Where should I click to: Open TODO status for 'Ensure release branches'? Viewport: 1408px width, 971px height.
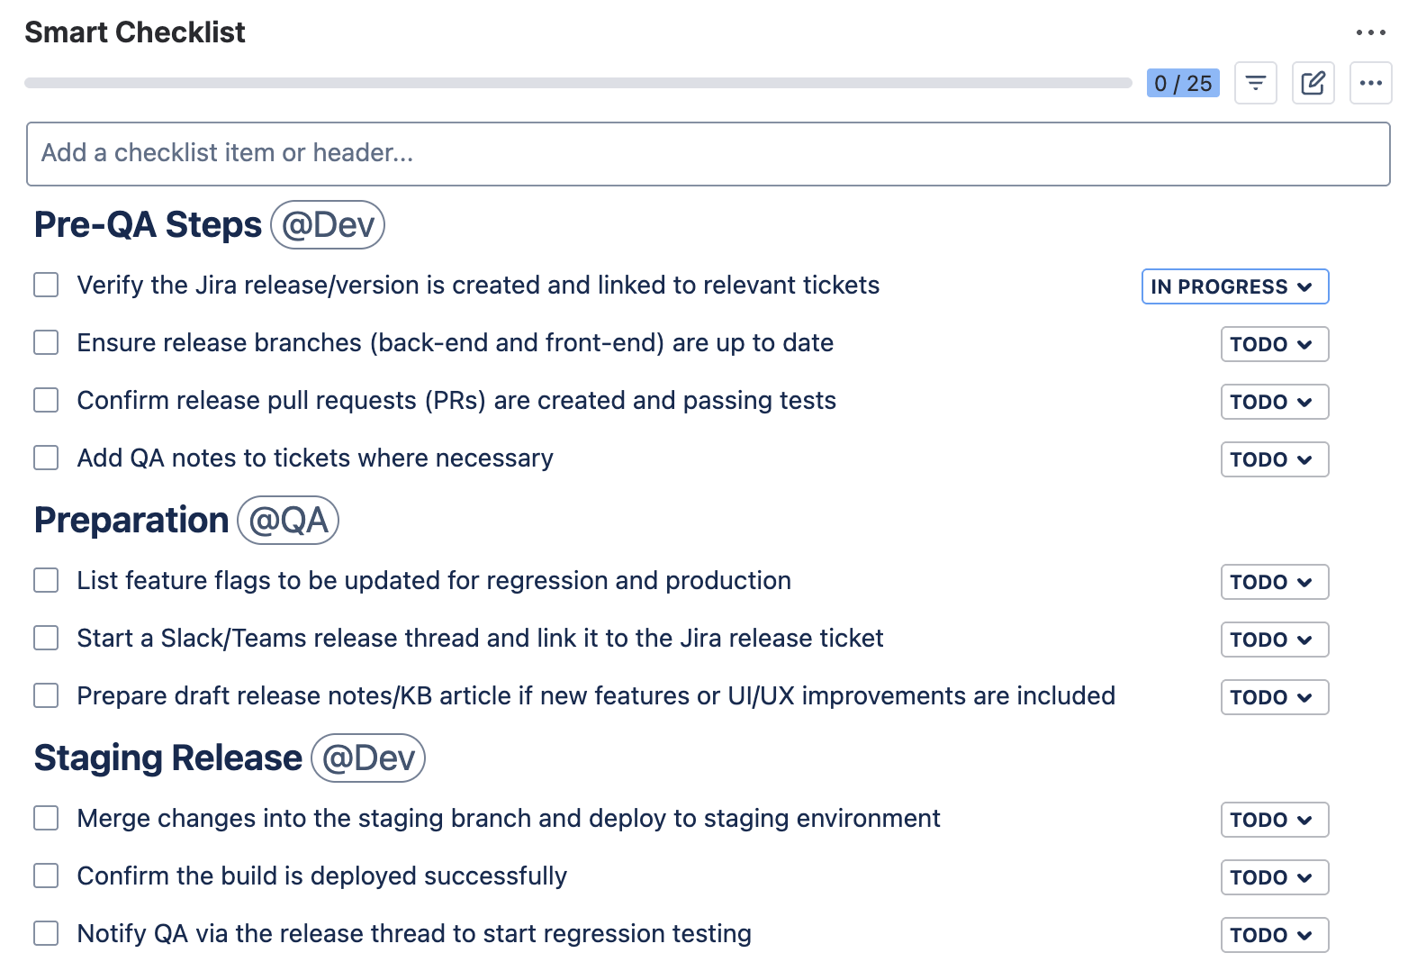pos(1275,344)
